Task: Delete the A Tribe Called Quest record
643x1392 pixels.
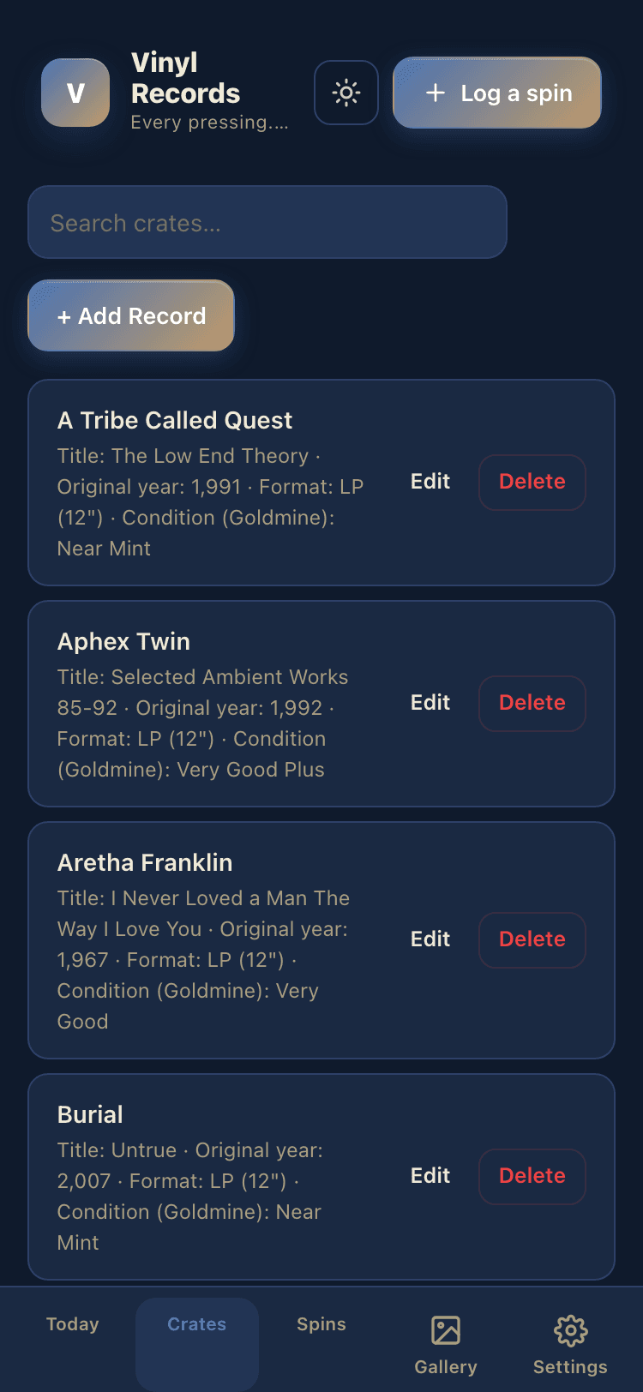Action: tap(532, 482)
